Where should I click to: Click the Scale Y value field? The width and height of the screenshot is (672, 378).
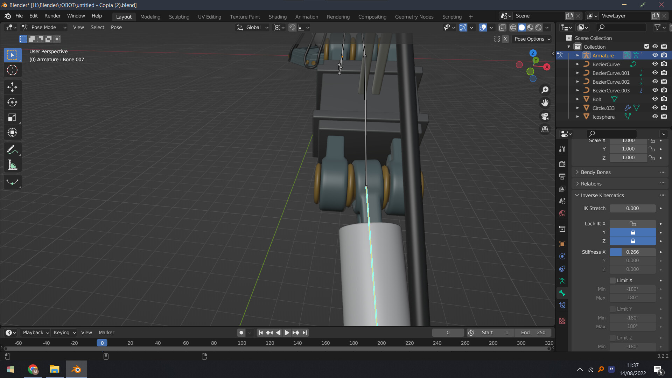click(x=628, y=149)
